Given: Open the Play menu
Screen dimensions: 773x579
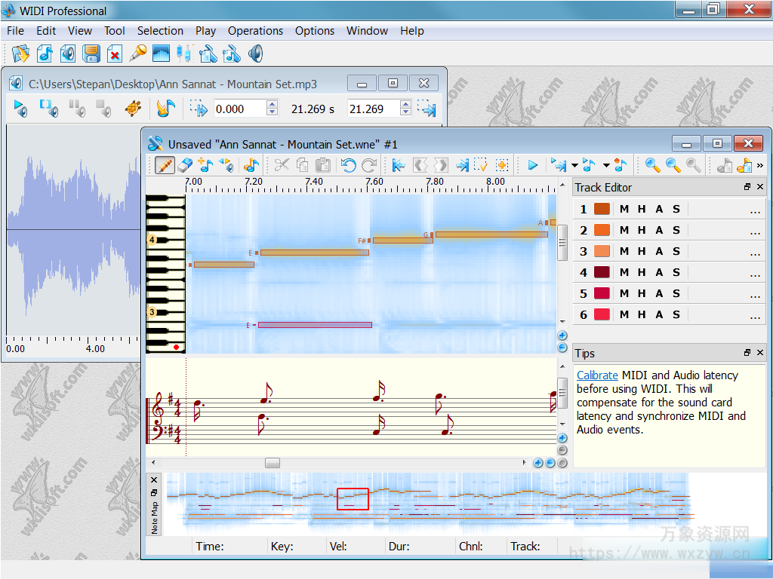Looking at the screenshot, I should 205,31.
